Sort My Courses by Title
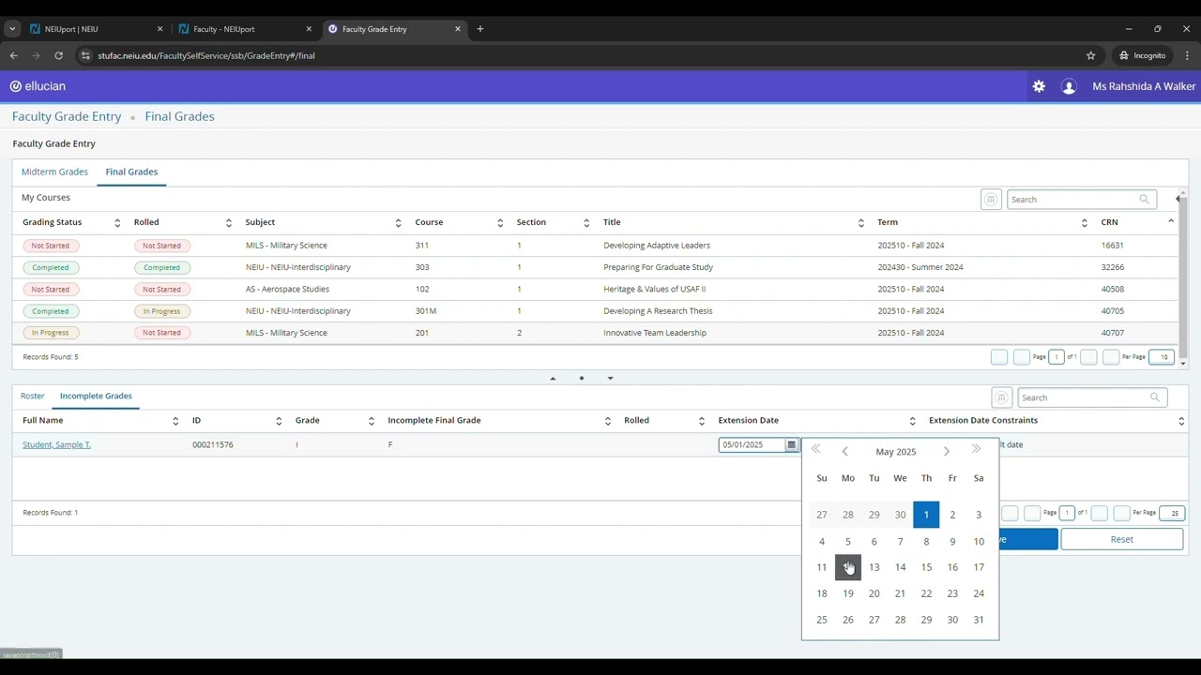 pyautogui.click(x=860, y=222)
